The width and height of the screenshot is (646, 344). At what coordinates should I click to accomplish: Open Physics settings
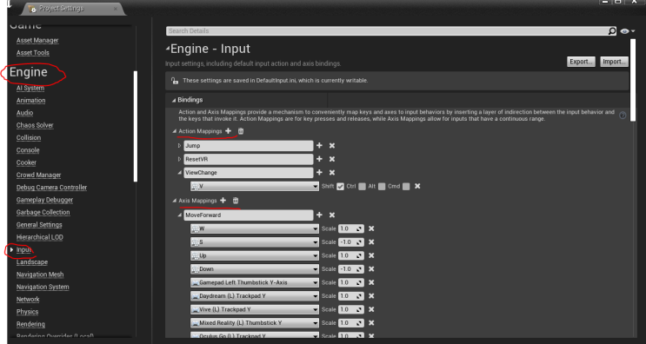27,312
